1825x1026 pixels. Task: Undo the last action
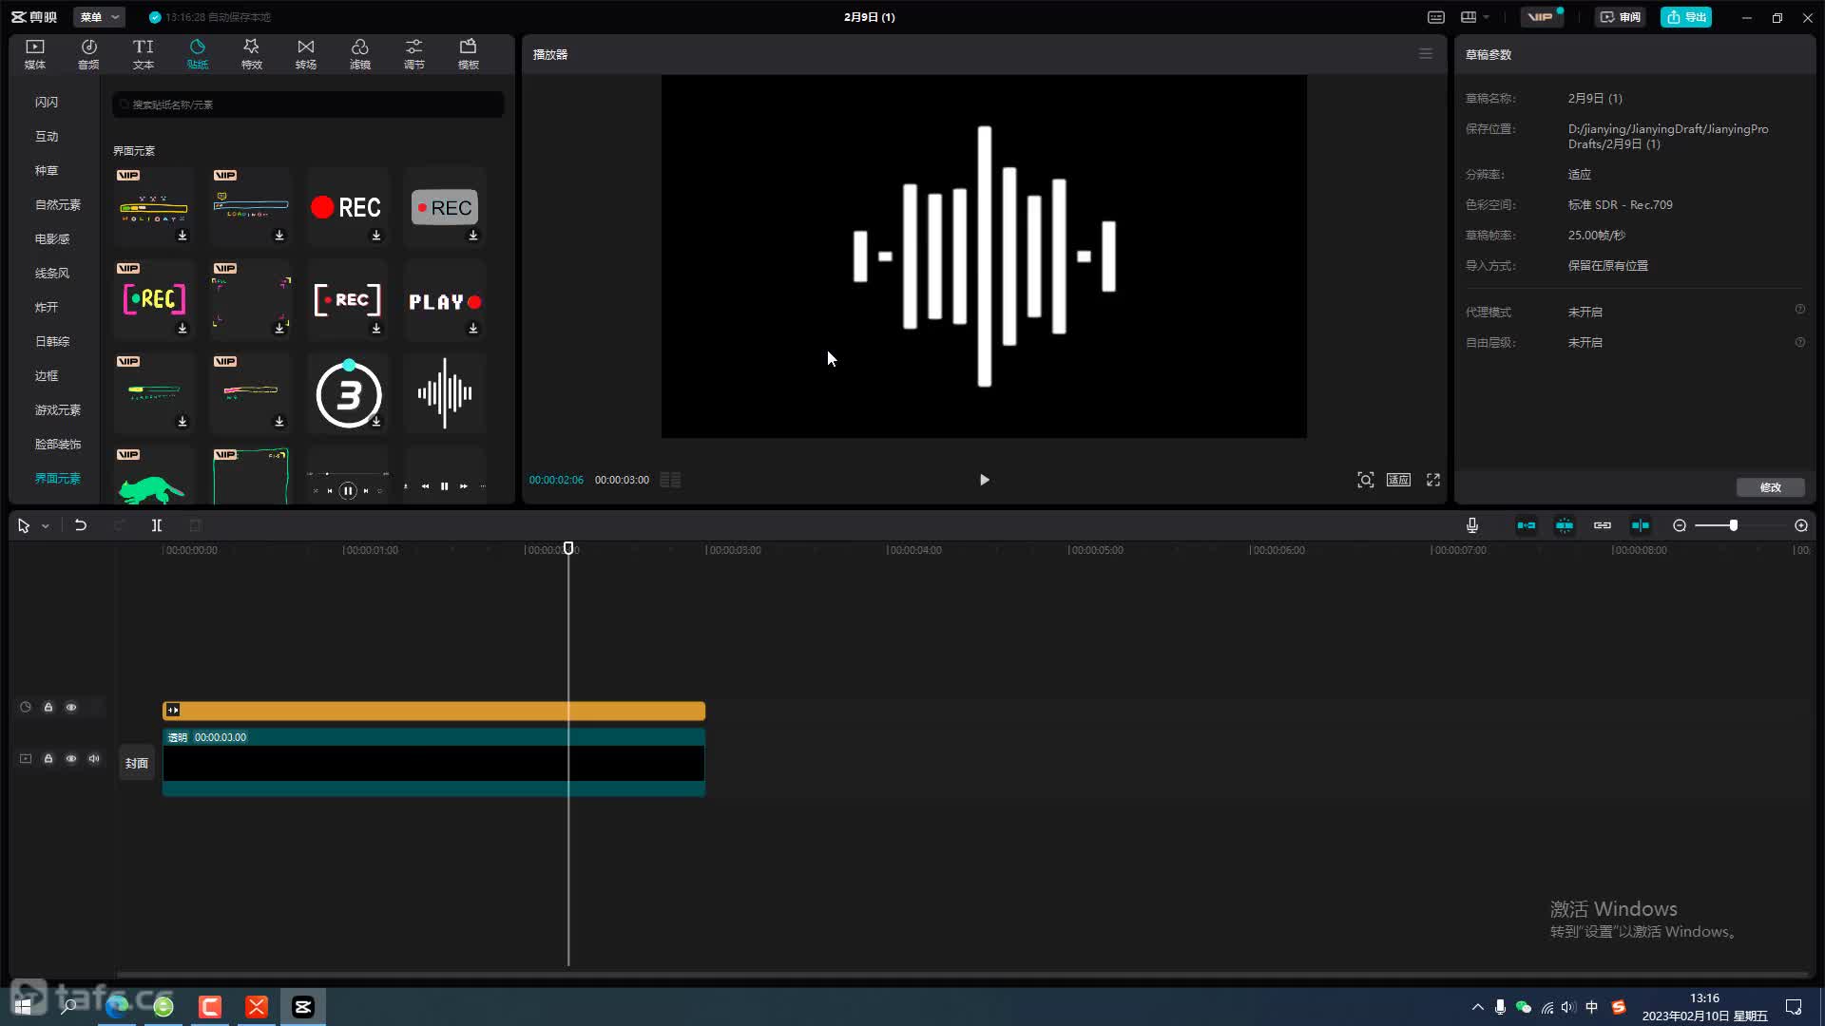tap(81, 525)
